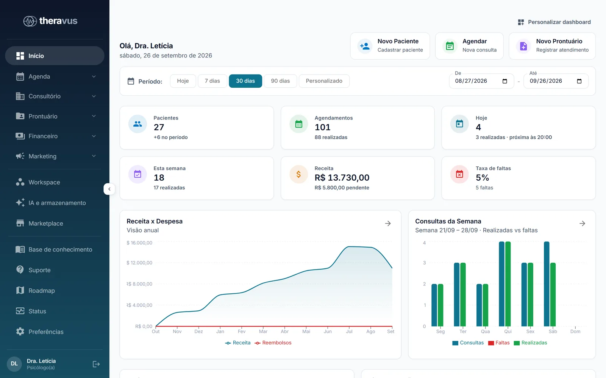Open the De date calendar picker icon
This screenshot has width=606, height=378.
click(504, 81)
